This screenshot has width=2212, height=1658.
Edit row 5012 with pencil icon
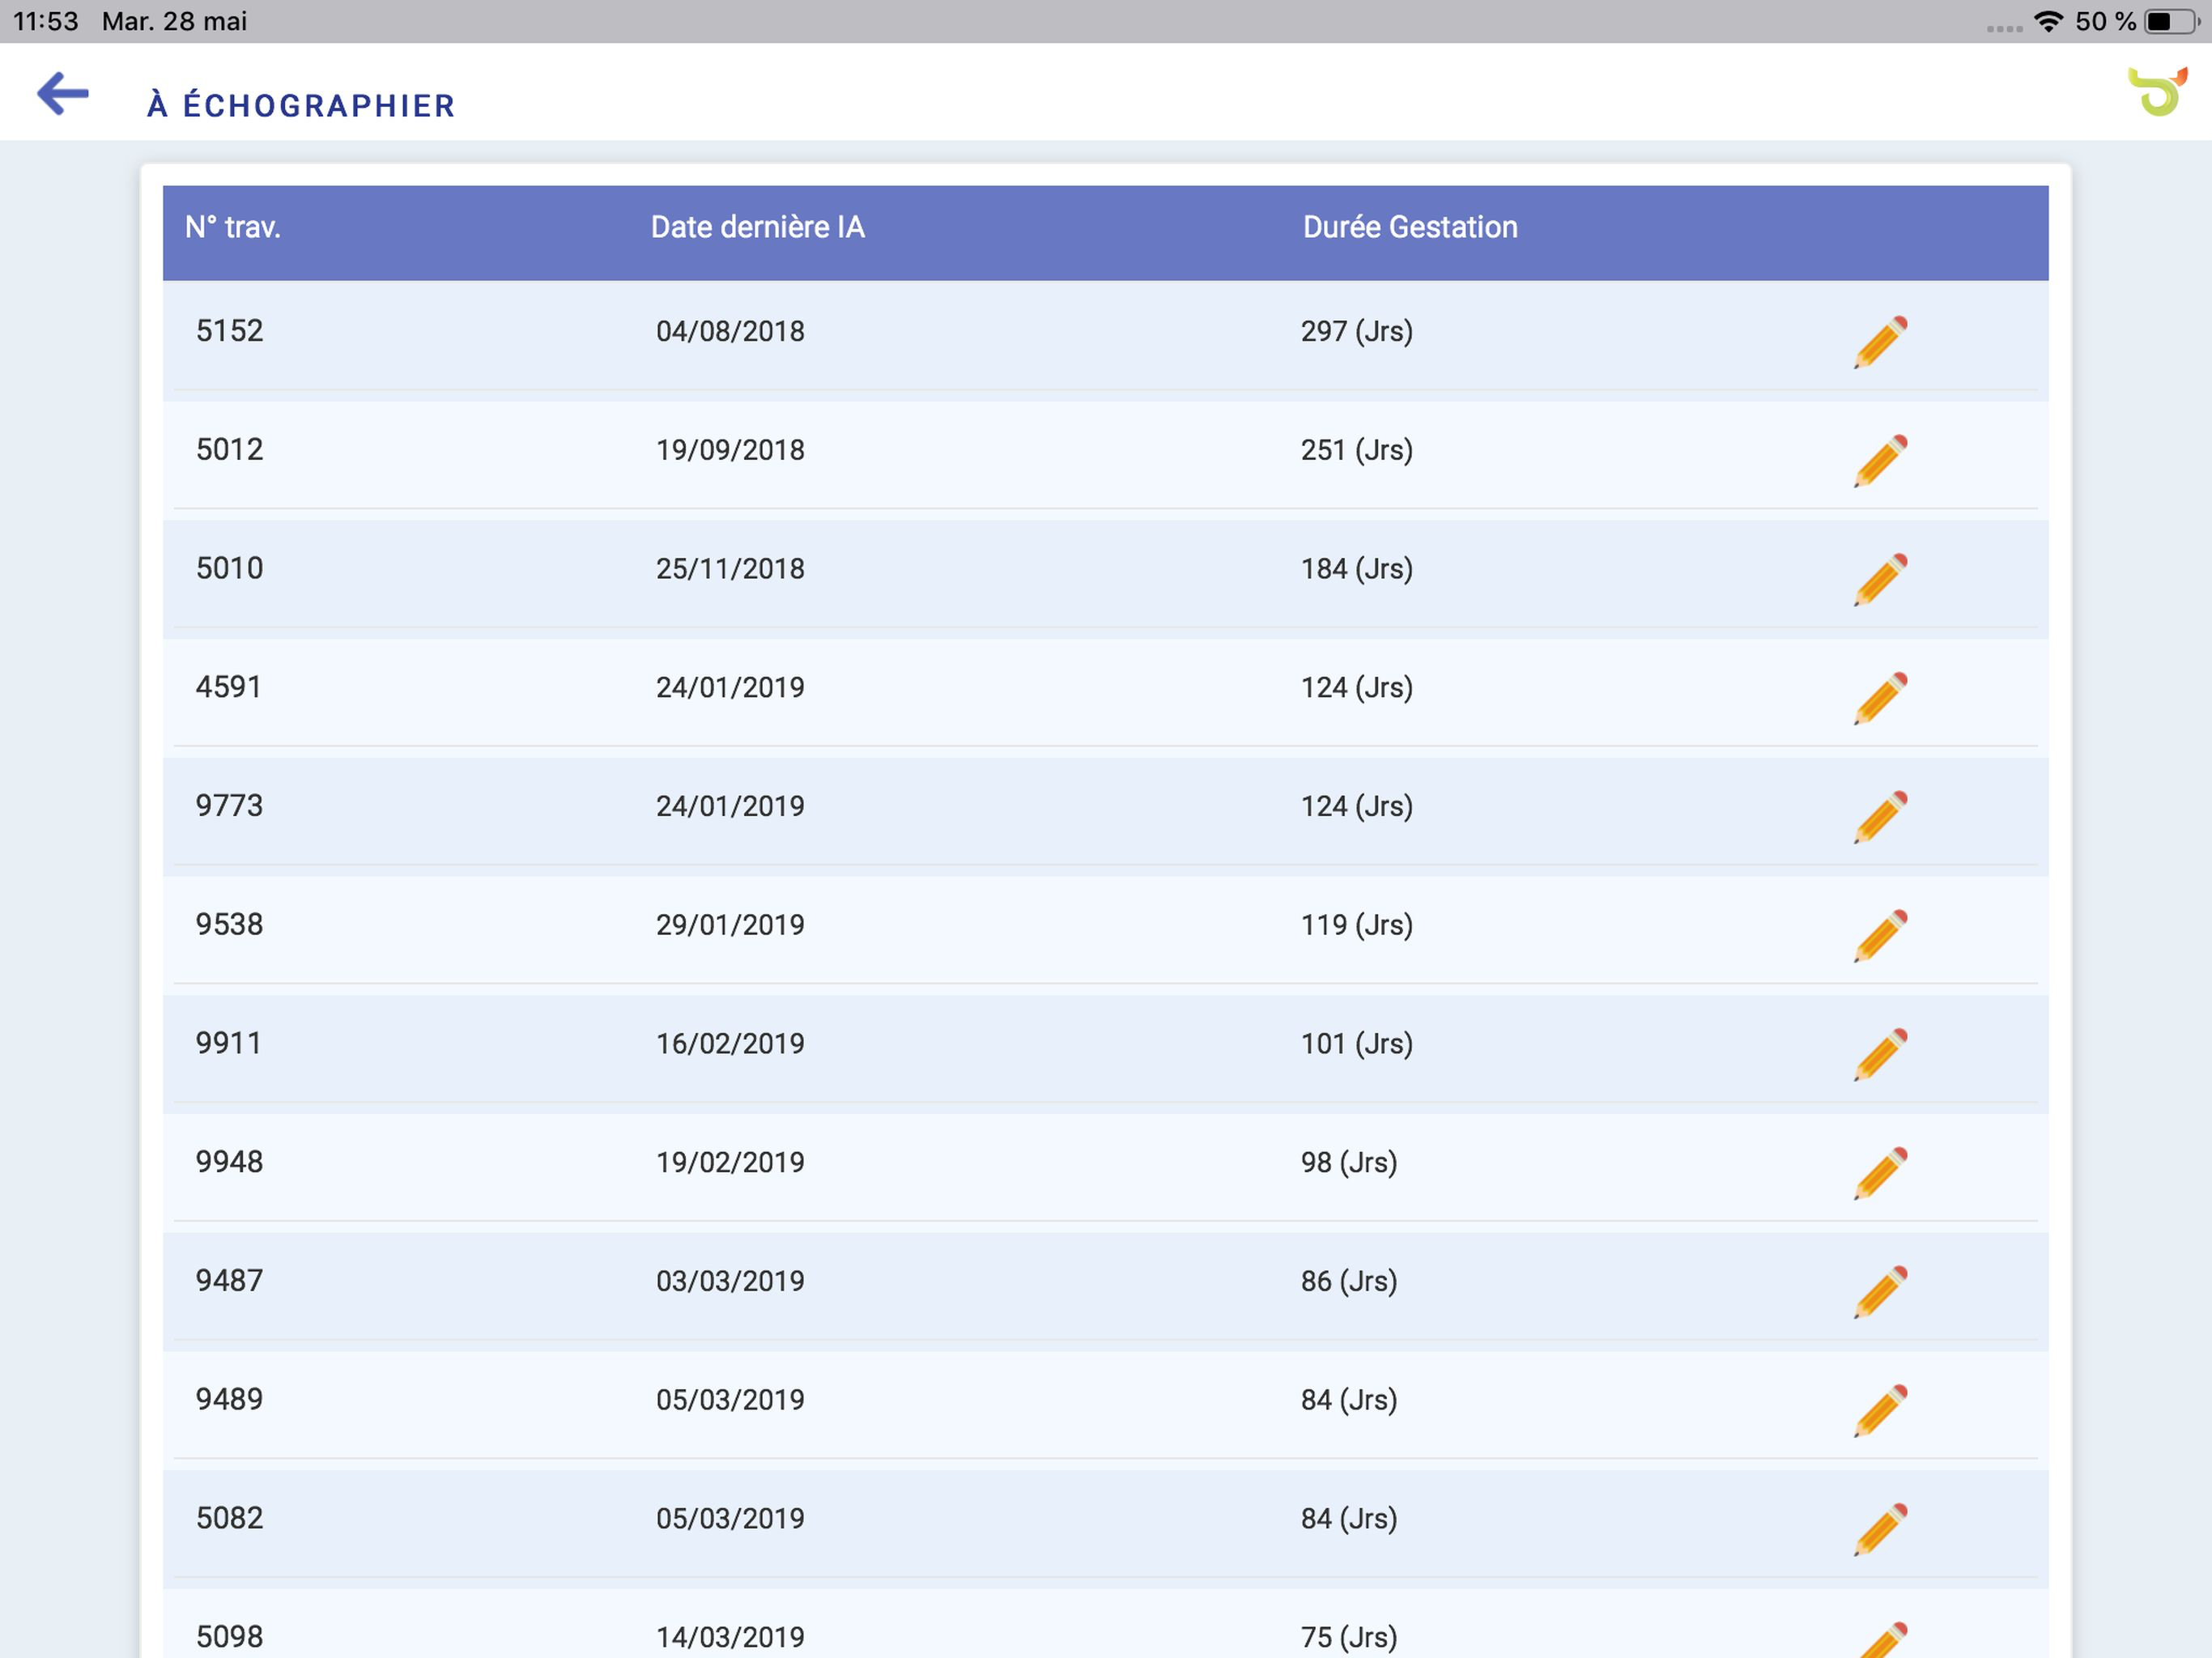1880,461
